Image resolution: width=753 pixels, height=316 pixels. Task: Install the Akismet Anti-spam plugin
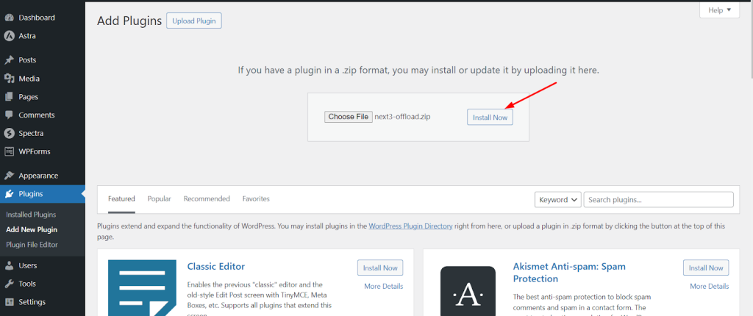[x=706, y=268]
